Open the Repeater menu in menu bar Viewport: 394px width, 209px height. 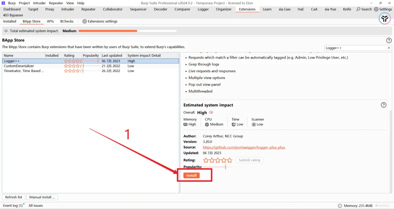pyautogui.click(x=56, y=3)
